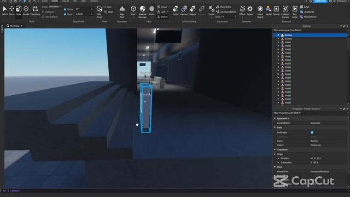Collapse the Appearance properties section
The width and height of the screenshot is (350, 197).
pyautogui.click(x=275, y=118)
